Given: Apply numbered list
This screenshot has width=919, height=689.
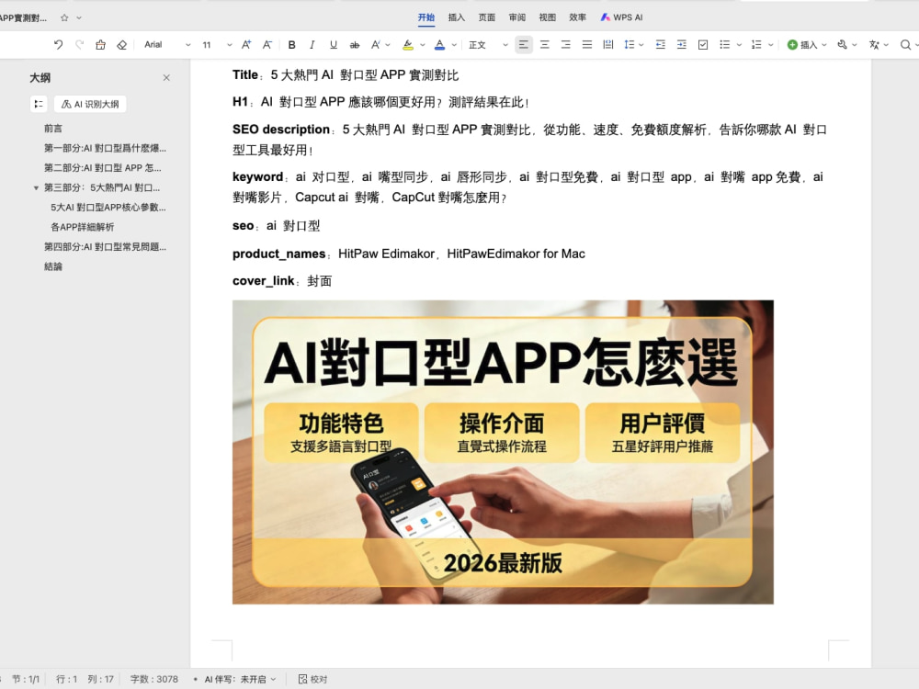Looking at the screenshot, I should click(x=756, y=44).
